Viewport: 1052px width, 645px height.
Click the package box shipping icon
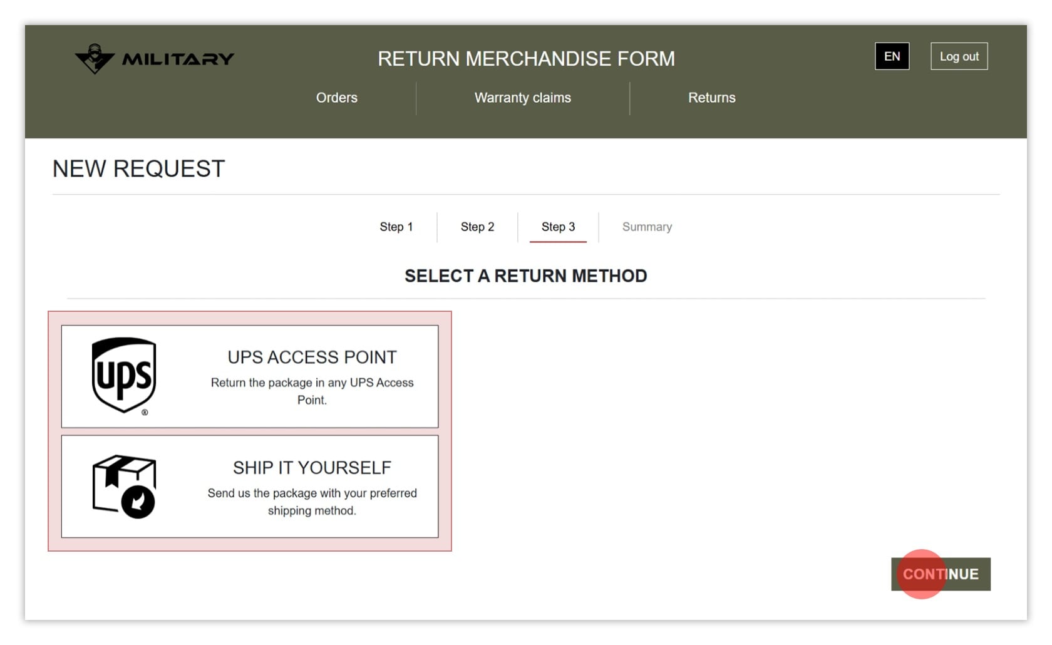coord(124,487)
